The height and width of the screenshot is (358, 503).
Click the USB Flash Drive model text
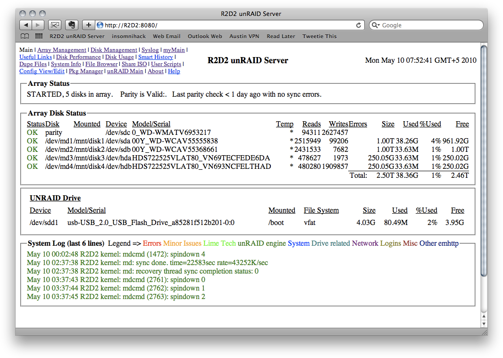[151, 222]
